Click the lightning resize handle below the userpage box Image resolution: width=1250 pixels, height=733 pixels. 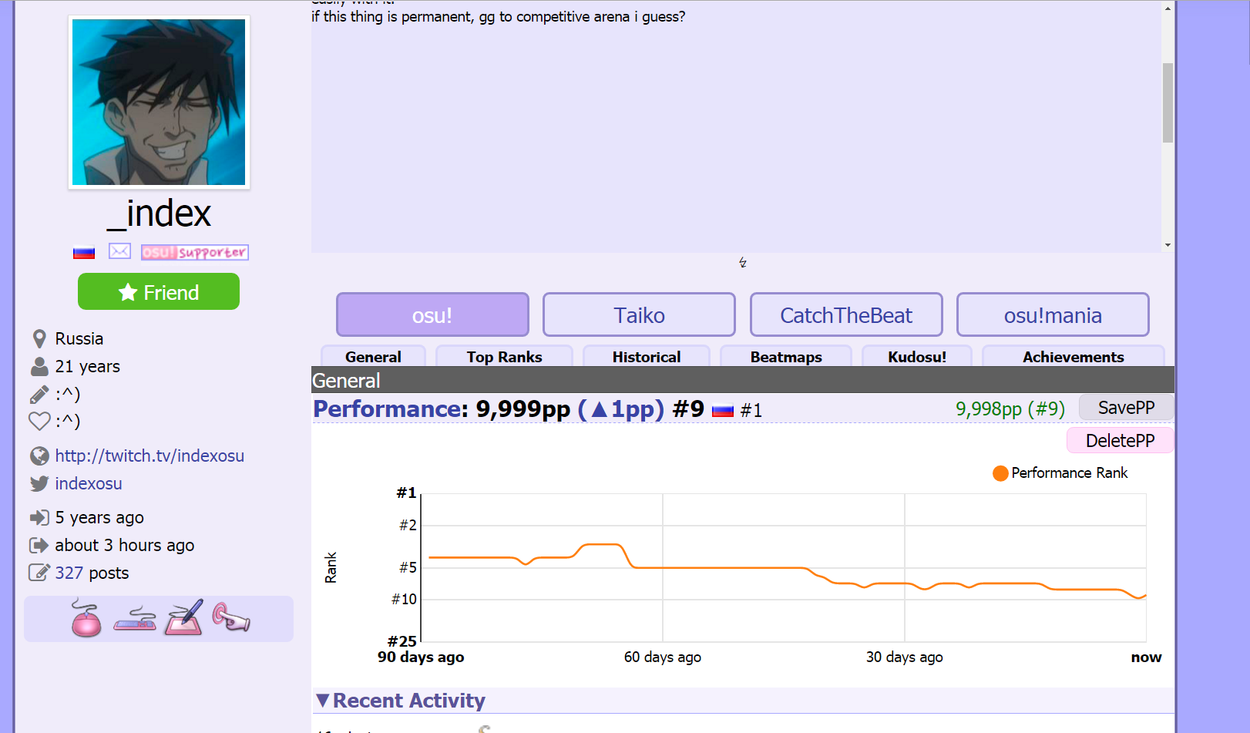(x=743, y=263)
